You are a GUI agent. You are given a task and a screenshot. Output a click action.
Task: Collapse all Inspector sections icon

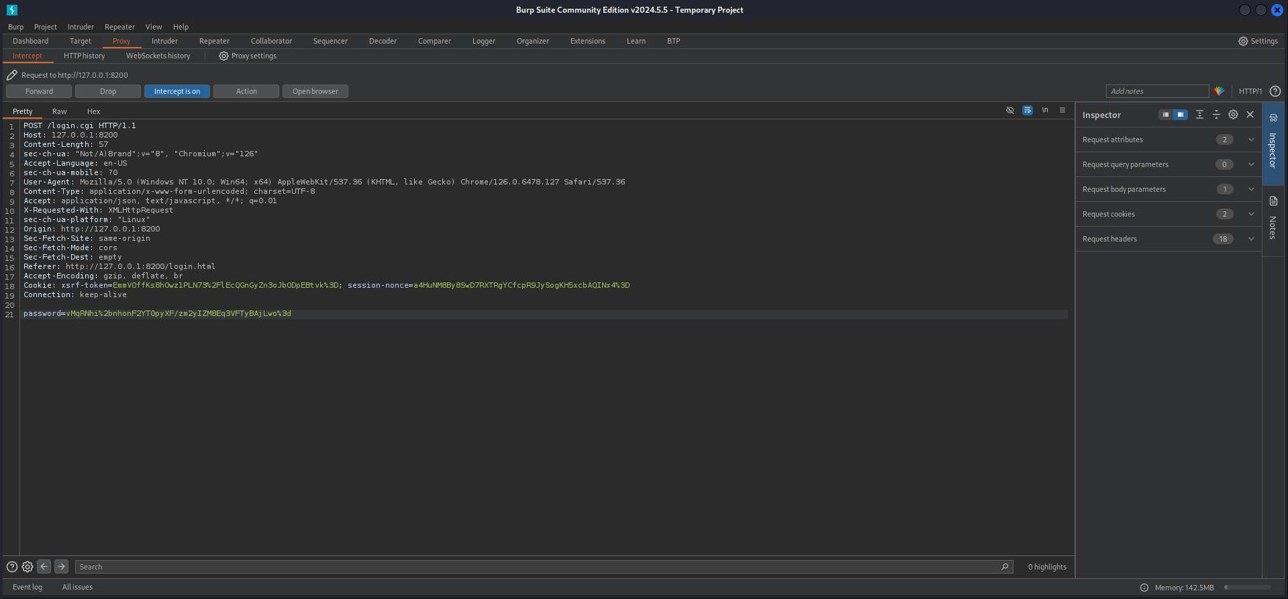1216,115
